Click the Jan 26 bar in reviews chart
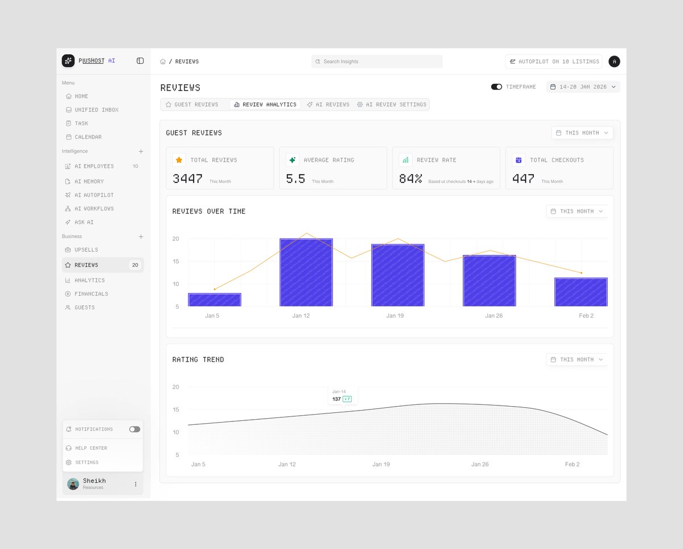The image size is (683, 549). tap(489, 281)
